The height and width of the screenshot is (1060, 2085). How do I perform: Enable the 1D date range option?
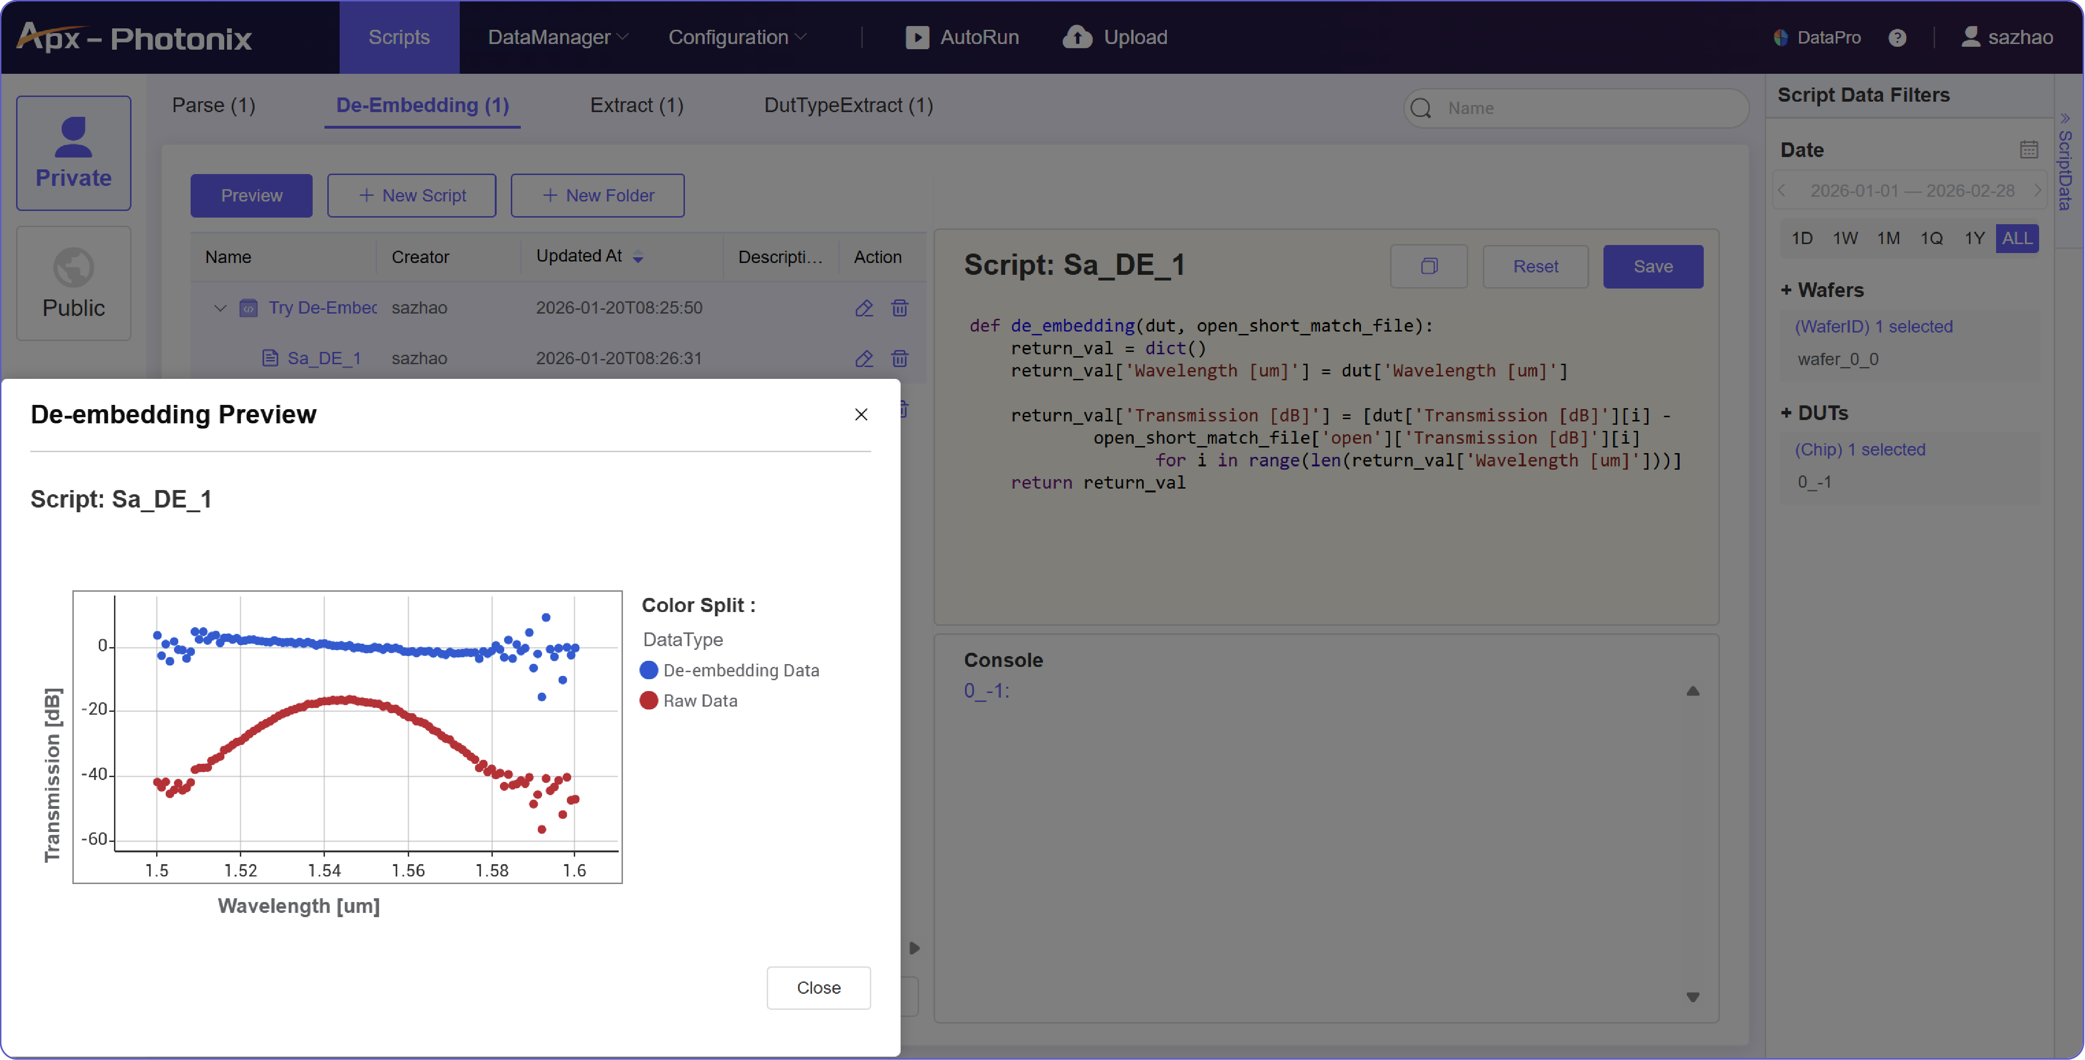pyautogui.click(x=1803, y=238)
